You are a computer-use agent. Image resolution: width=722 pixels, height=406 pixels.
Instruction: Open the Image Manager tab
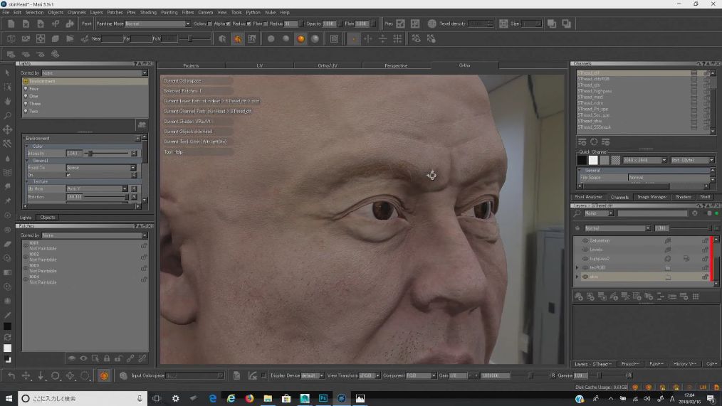coord(652,197)
